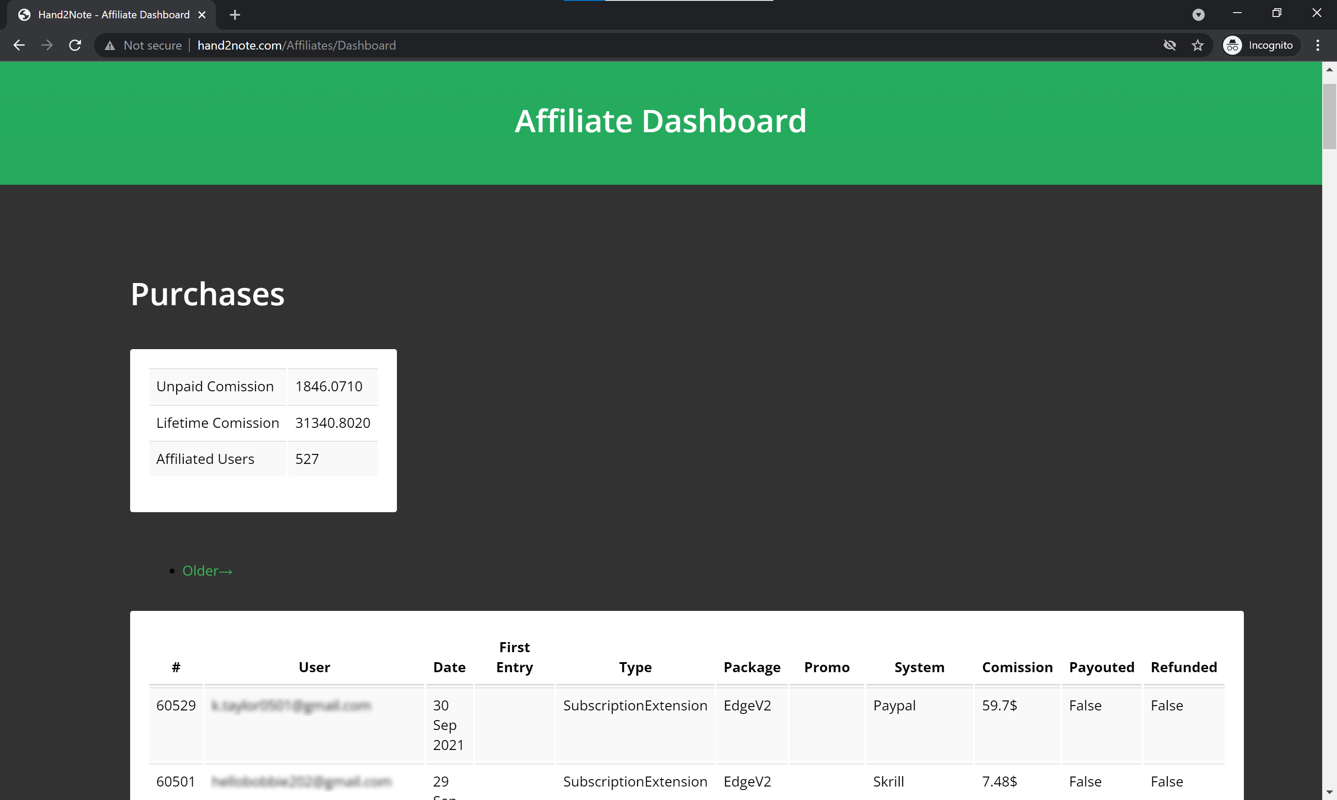Click the Promo column header
The height and width of the screenshot is (800, 1337).
click(x=826, y=667)
